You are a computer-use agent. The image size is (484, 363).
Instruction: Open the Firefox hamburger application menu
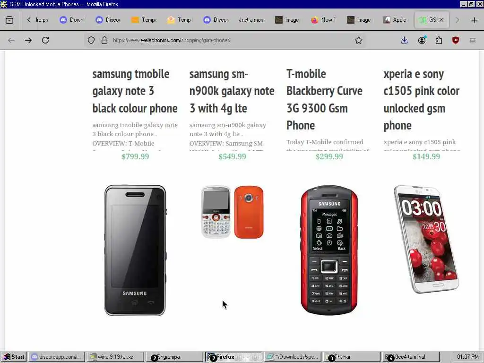(473, 40)
